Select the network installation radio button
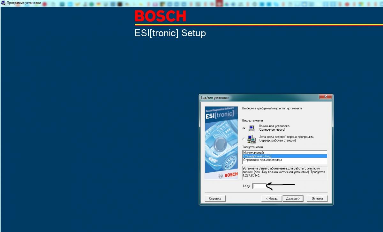Screen dimensions: 383x232 point(244,139)
